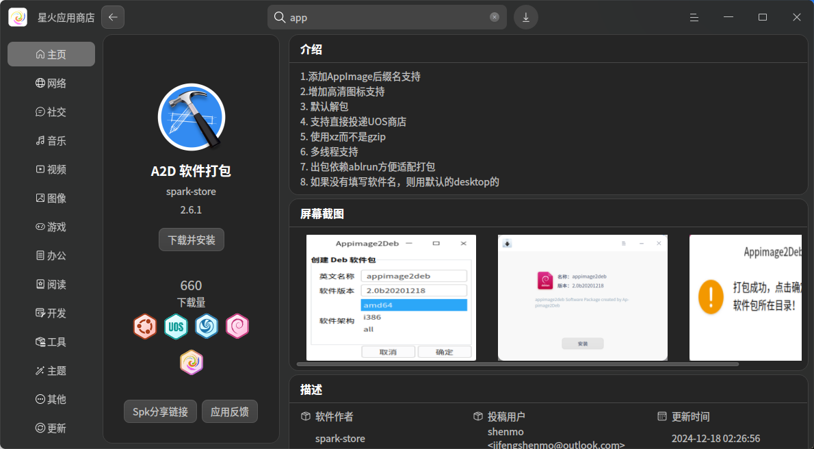
Task: Click the 投稿用户 package icon
Action: 478,416
